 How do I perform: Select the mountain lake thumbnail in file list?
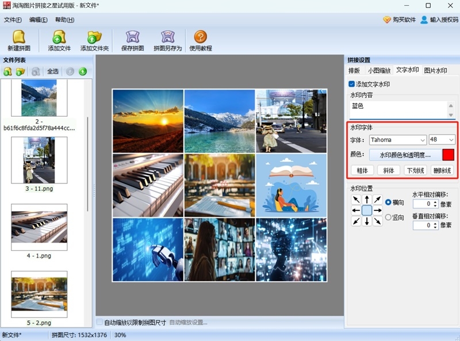[x=39, y=98]
